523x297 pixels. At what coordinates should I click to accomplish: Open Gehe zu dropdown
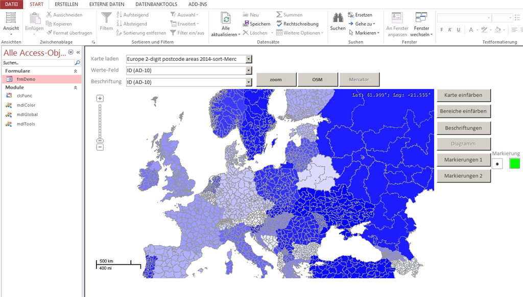(362, 24)
